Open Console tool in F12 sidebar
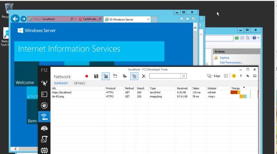The width and height of the screenshot is (277, 154). (44, 94)
